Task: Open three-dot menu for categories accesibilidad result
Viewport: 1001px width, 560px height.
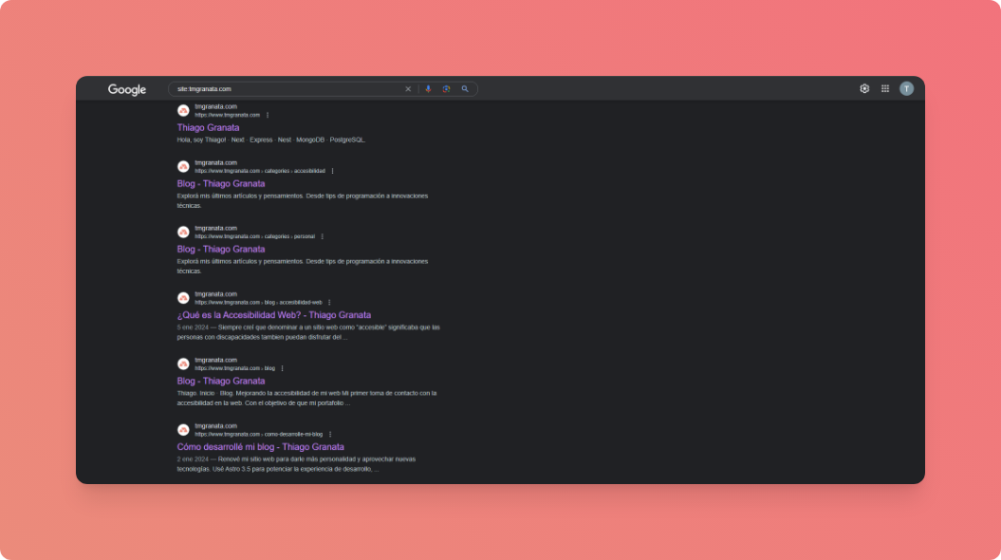Action: (333, 171)
